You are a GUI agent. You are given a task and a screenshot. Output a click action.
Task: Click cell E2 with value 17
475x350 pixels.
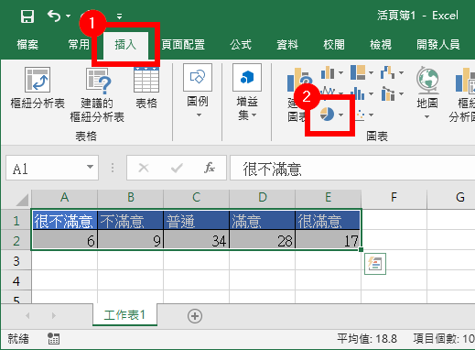pos(328,240)
